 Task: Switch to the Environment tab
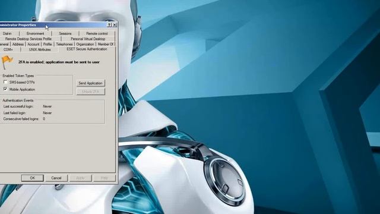click(x=36, y=33)
